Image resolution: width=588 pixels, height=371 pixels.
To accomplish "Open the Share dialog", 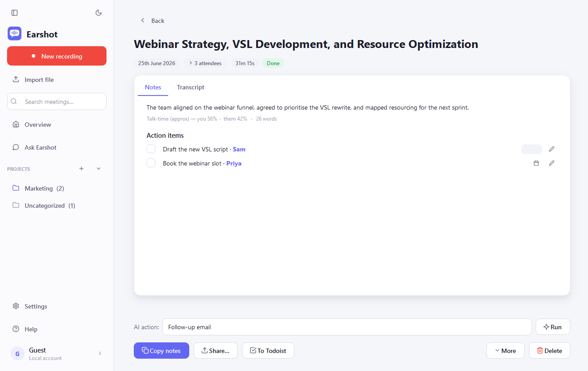I will coord(216,351).
